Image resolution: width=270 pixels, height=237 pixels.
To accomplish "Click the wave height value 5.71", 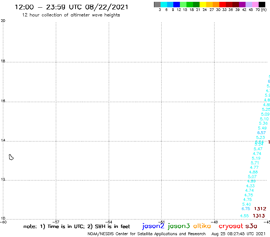I will [x=255, y=163].
